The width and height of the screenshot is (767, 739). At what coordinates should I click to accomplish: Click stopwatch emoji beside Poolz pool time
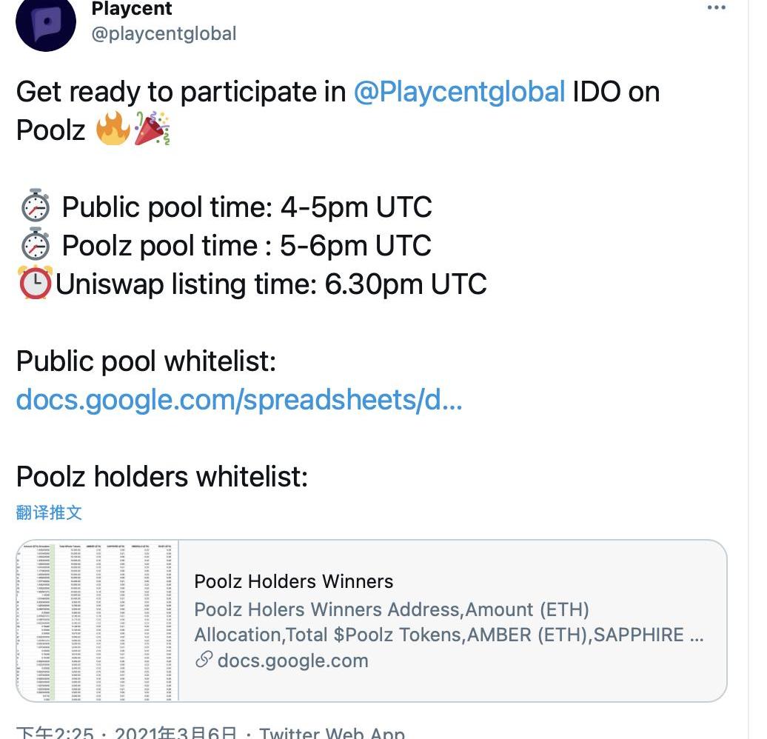pos(35,246)
